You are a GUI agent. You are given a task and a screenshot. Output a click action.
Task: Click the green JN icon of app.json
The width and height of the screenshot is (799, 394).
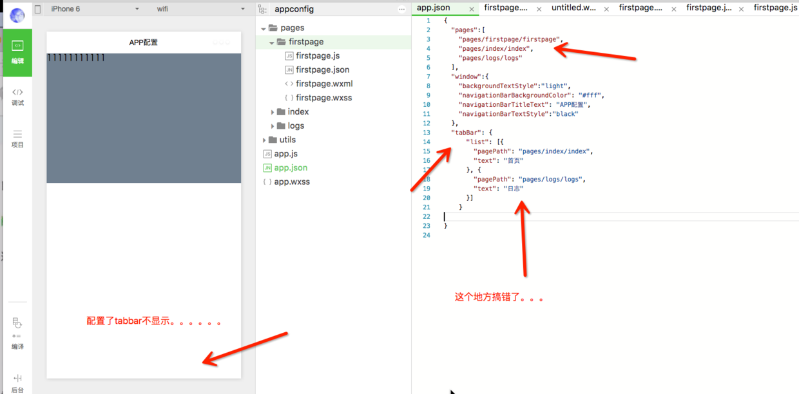click(x=267, y=168)
